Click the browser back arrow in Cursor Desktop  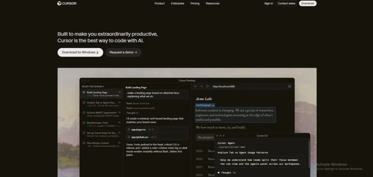[196, 86]
